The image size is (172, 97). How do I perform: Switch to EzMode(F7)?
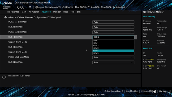(148, 91)
